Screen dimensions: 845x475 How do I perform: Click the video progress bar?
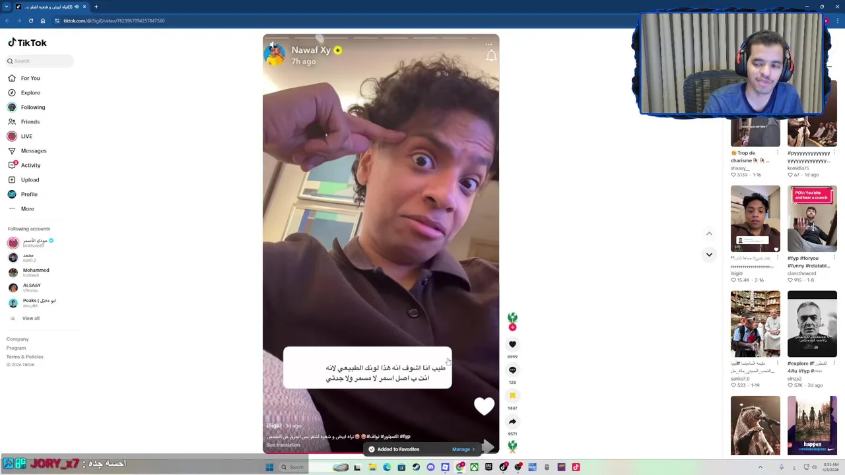(x=381, y=455)
